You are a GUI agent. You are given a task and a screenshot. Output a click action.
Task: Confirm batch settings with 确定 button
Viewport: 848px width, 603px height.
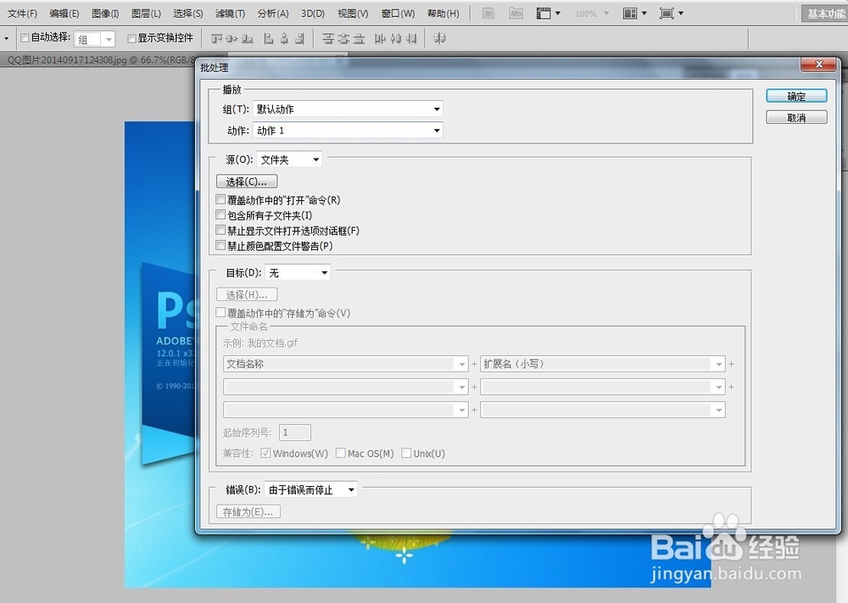point(796,96)
